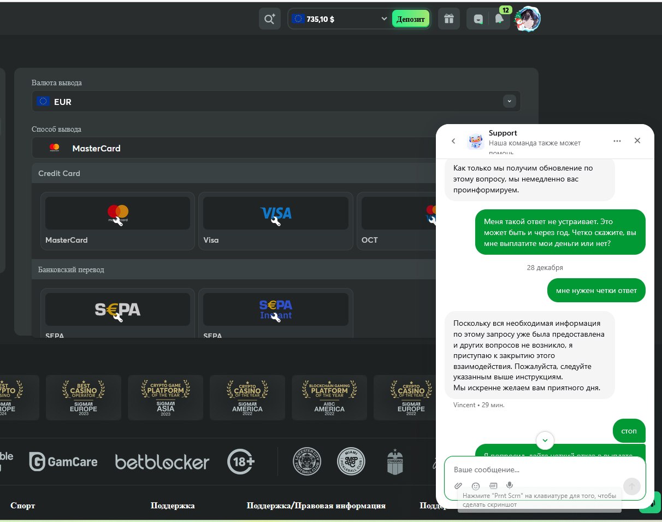The width and height of the screenshot is (662, 522).
Task: Click the GamCare footer logo
Action: click(63, 462)
